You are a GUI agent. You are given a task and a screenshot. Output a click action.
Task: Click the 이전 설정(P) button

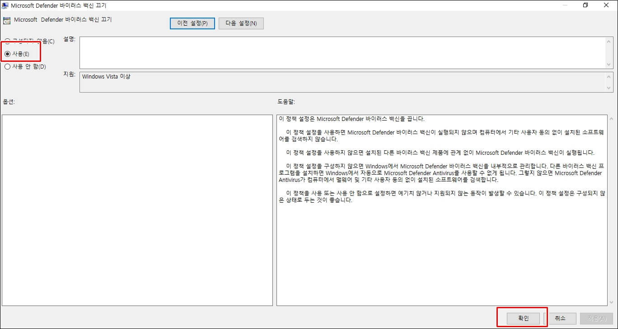pyautogui.click(x=192, y=23)
